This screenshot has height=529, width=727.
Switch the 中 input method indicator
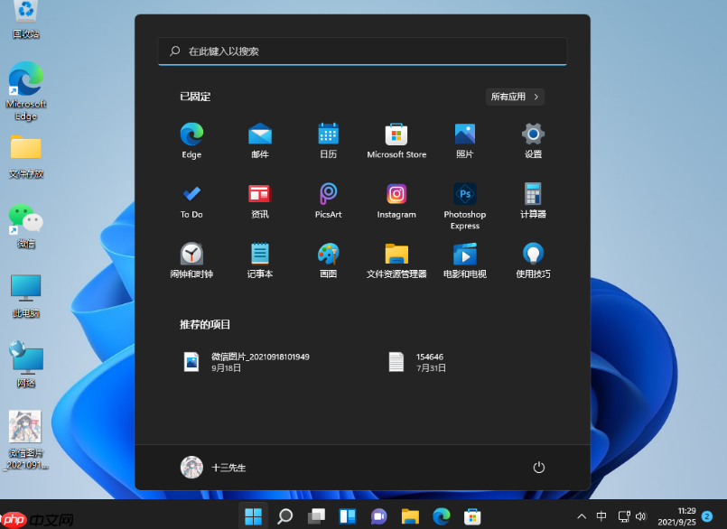(601, 516)
